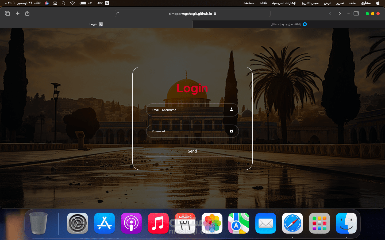Viewport: 385px width, 240px height.
Task: Open Mail from the Dock
Action: [x=266, y=223]
